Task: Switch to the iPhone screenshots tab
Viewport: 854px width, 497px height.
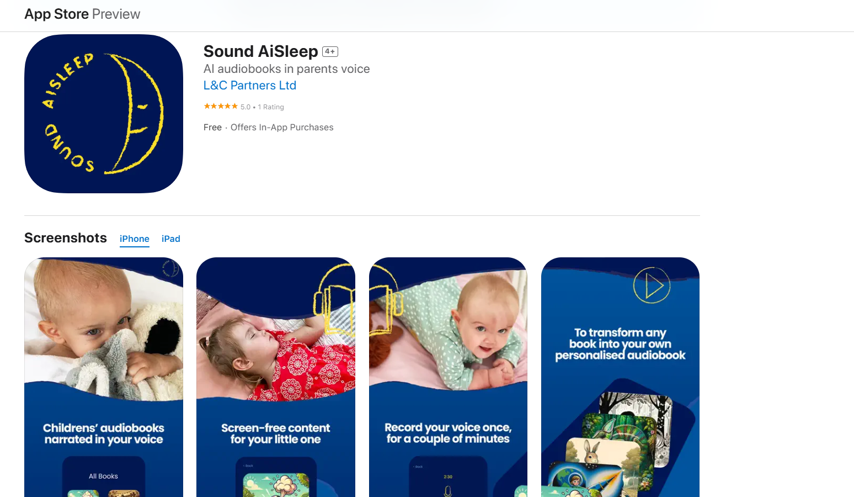Action: (135, 239)
